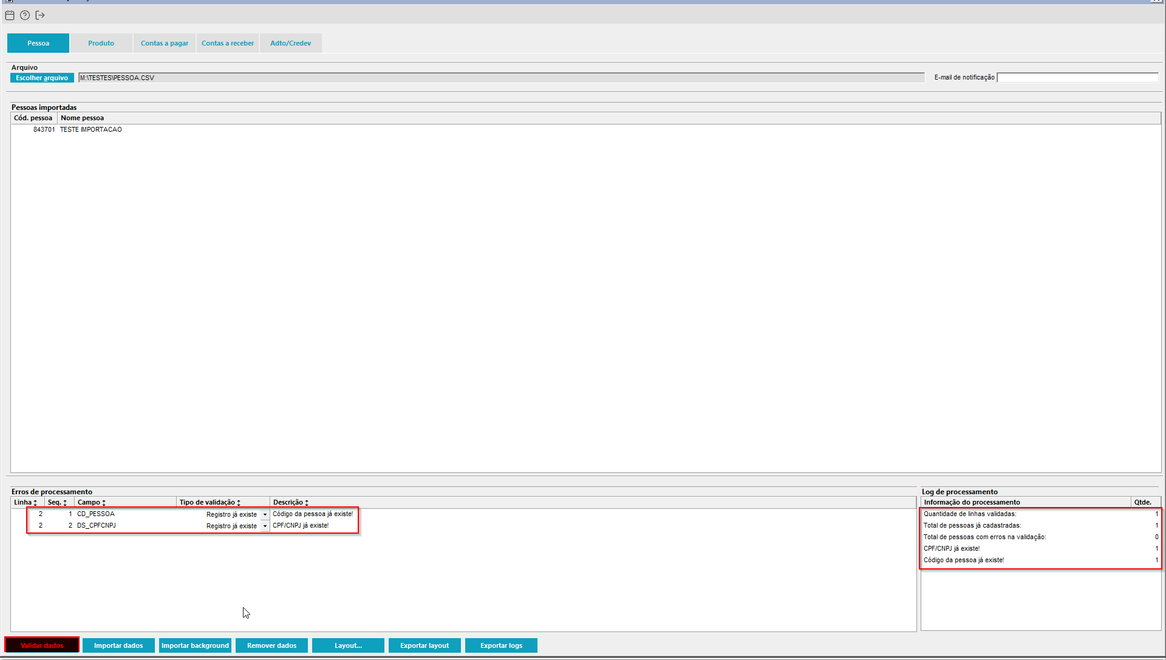The width and height of the screenshot is (1166, 660).
Task: Open the Layout... options button
Action: click(348, 645)
